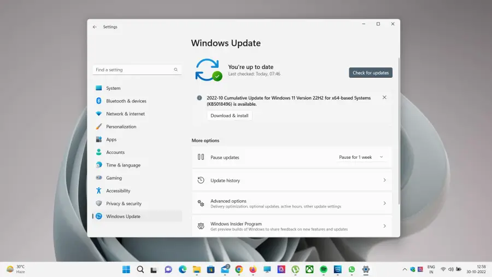Image resolution: width=492 pixels, height=277 pixels.
Task: Open Gaming settings
Action: (137, 178)
